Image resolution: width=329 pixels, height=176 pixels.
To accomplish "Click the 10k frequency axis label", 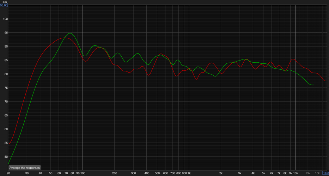I will click(x=296, y=173).
